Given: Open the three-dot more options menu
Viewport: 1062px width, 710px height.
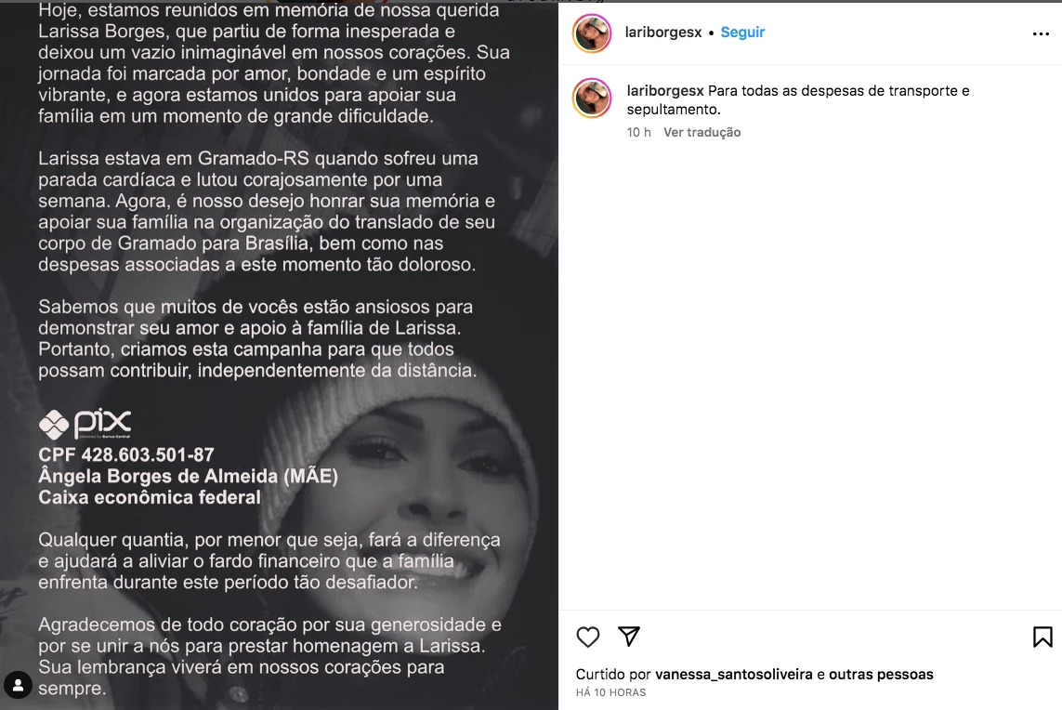Looking at the screenshot, I should (x=1041, y=33).
